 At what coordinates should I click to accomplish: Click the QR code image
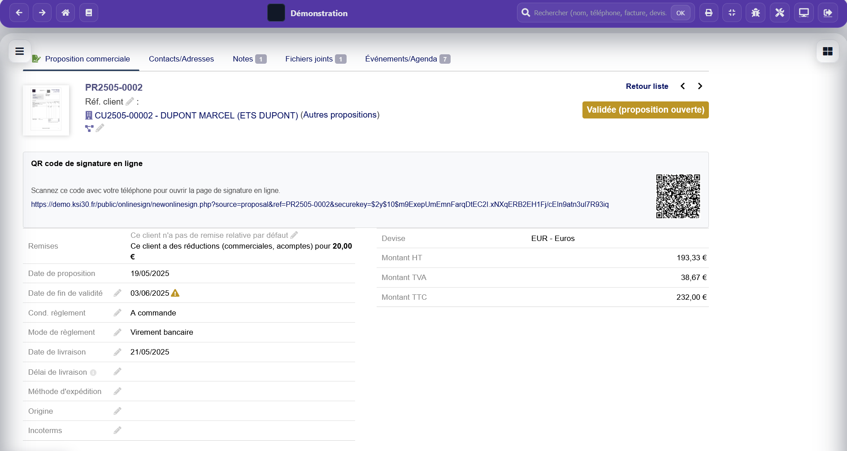point(678,196)
